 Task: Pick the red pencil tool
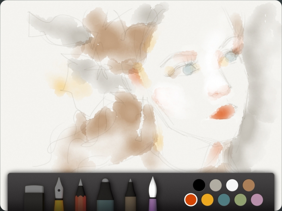[x=80, y=196]
